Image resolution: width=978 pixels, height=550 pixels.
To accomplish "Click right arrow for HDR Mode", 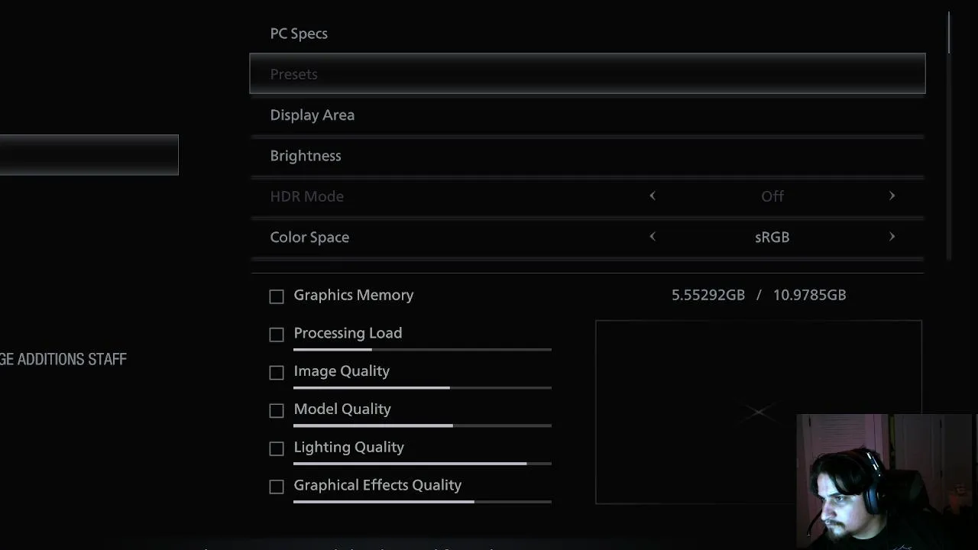I will [x=892, y=196].
